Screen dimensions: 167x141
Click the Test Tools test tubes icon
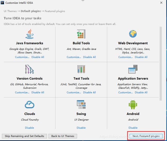coord(81,69)
